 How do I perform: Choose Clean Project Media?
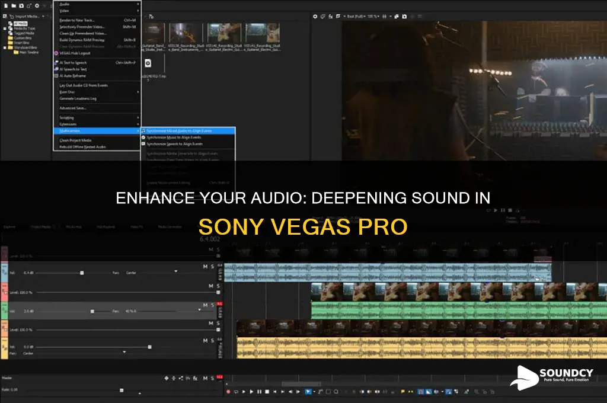tap(97, 140)
